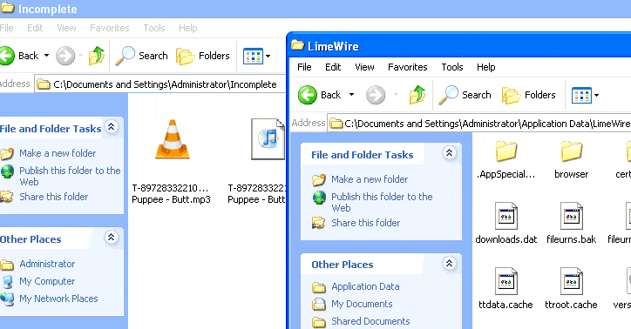
Task: Open the Edit menu in the LimeWire window
Action: tap(333, 67)
